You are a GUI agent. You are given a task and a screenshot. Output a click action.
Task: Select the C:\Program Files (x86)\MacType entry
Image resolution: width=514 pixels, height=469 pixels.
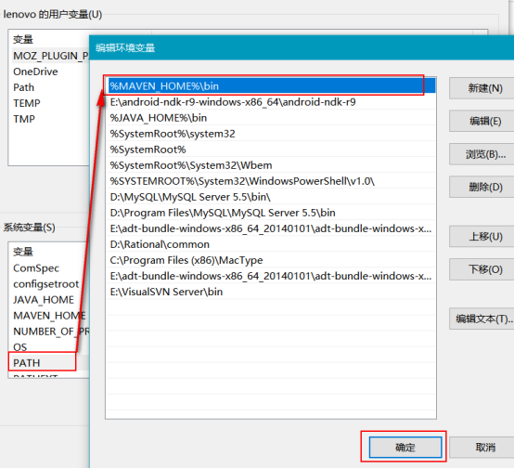tap(271, 260)
